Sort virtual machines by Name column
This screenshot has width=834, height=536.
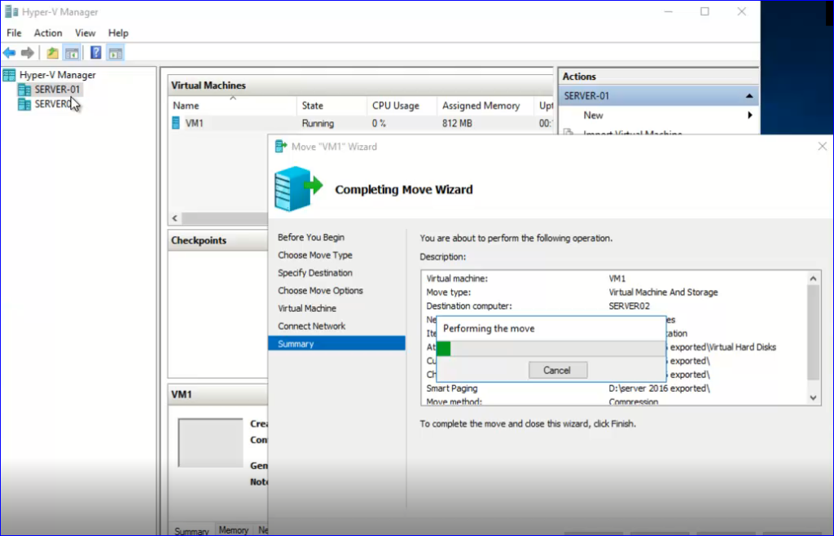[232, 105]
